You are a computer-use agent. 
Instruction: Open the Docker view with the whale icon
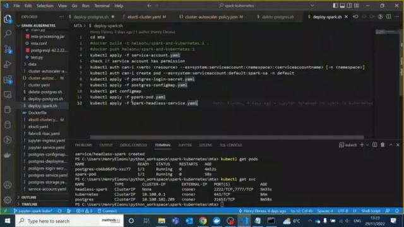(x=8, y=155)
